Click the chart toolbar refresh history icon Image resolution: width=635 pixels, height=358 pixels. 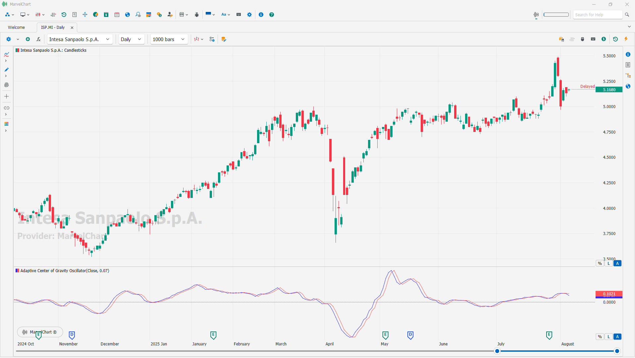(x=615, y=39)
